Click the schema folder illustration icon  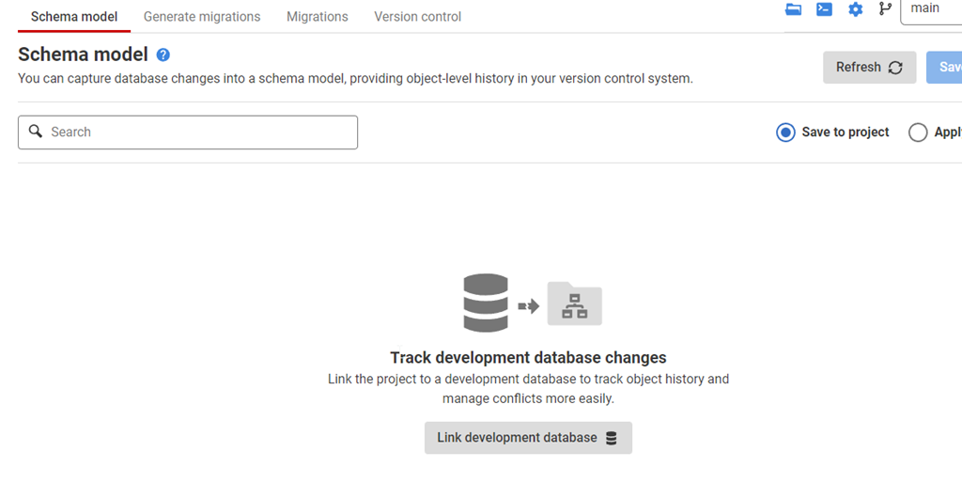(x=574, y=304)
